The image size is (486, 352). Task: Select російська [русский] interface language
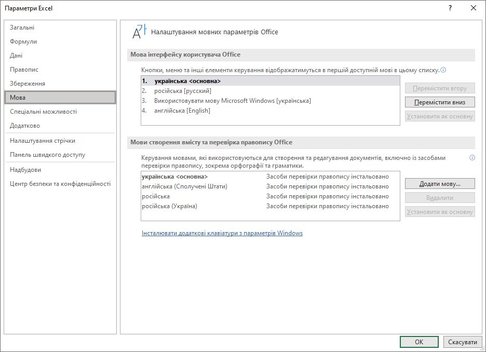point(271,91)
